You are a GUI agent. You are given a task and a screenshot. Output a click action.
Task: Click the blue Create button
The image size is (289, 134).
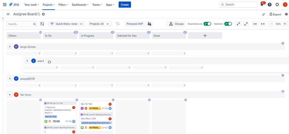coord(125,5)
